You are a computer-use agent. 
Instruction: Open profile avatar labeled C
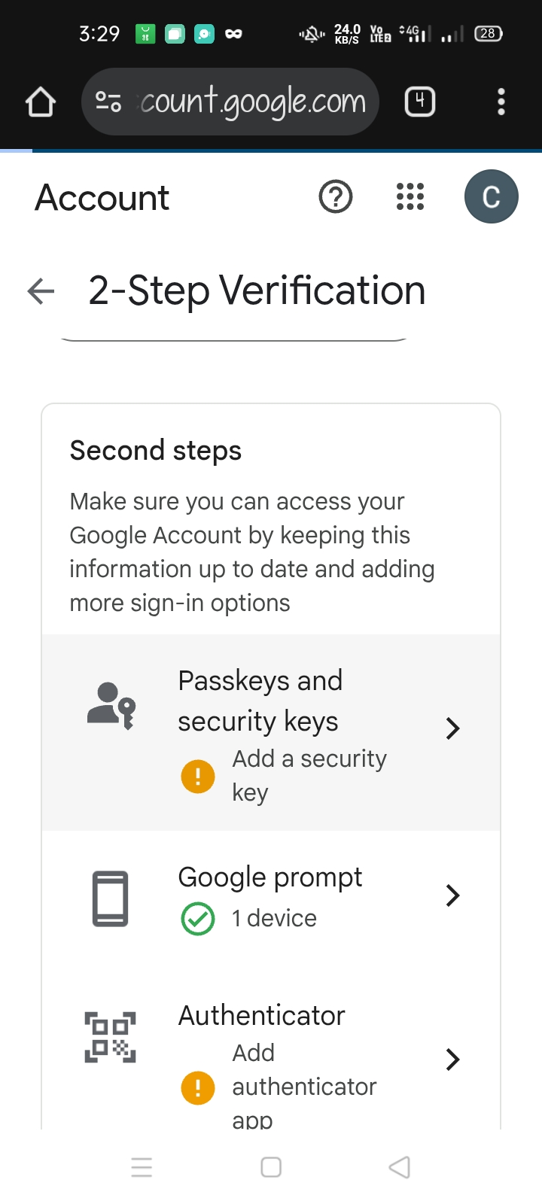491,197
